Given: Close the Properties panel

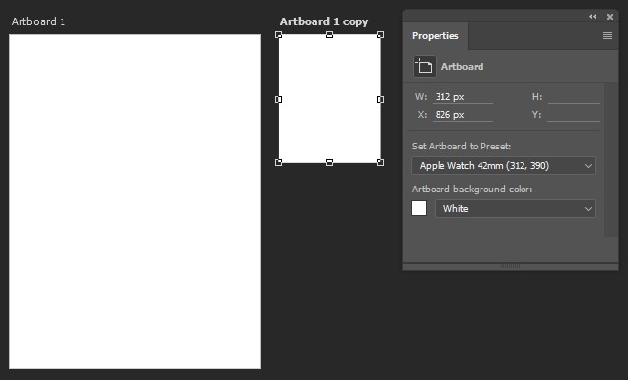Looking at the screenshot, I should click(610, 17).
